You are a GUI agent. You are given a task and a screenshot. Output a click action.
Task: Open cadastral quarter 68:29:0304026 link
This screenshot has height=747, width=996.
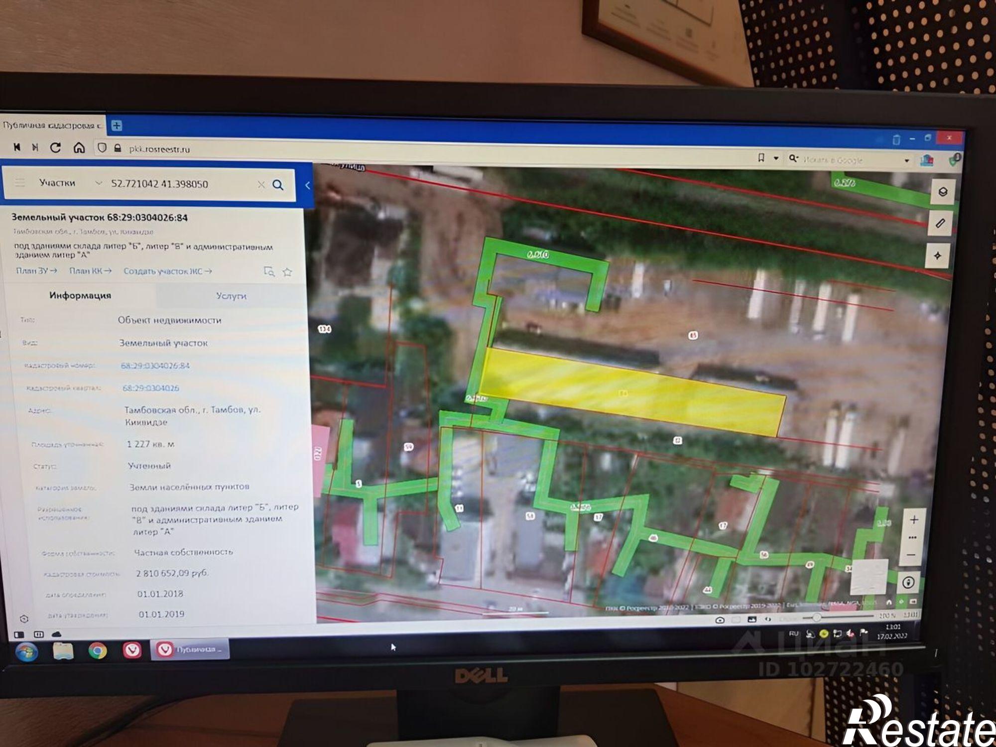(151, 388)
